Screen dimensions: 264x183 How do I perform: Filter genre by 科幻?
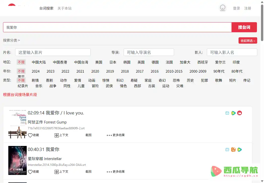point(120,80)
